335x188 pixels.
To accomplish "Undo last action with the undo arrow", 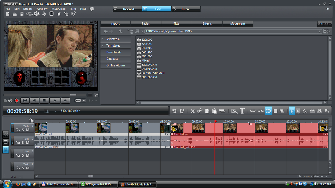I will pos(174,111).
